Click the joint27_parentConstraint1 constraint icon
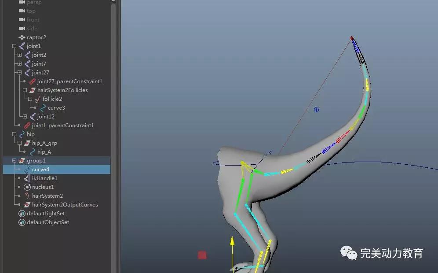 [32, 81]
